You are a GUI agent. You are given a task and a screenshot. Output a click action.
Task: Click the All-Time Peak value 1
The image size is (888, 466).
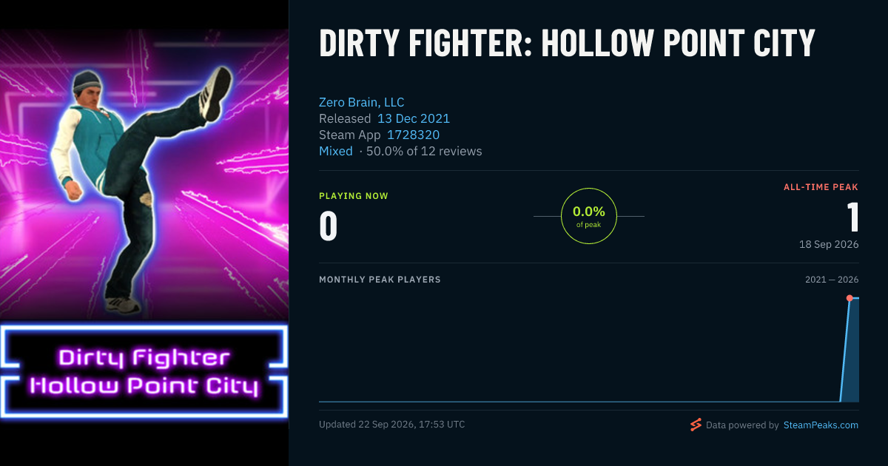click(852, 217)
